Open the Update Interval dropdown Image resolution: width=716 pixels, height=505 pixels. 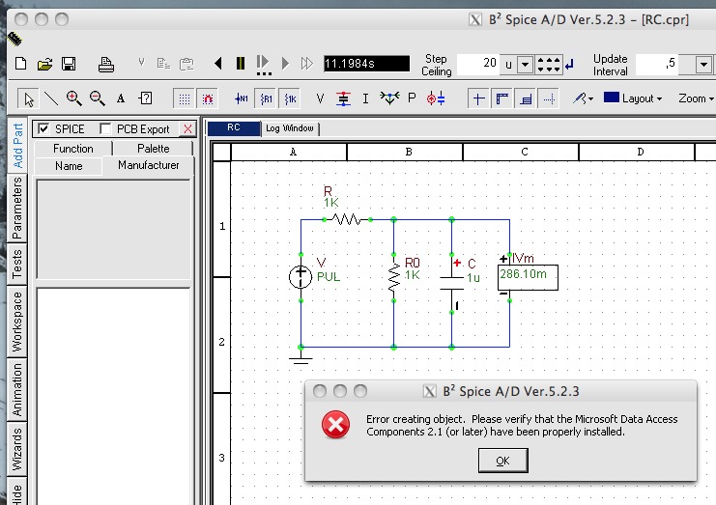tap(703, 65)
